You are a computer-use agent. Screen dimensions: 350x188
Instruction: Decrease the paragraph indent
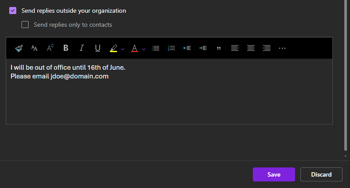(x=187, y=48)
